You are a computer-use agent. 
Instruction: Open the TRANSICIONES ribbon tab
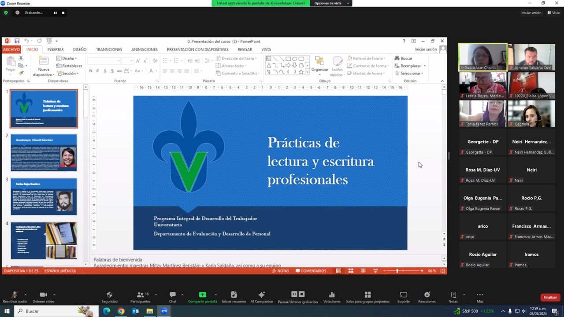click(109, 49)
